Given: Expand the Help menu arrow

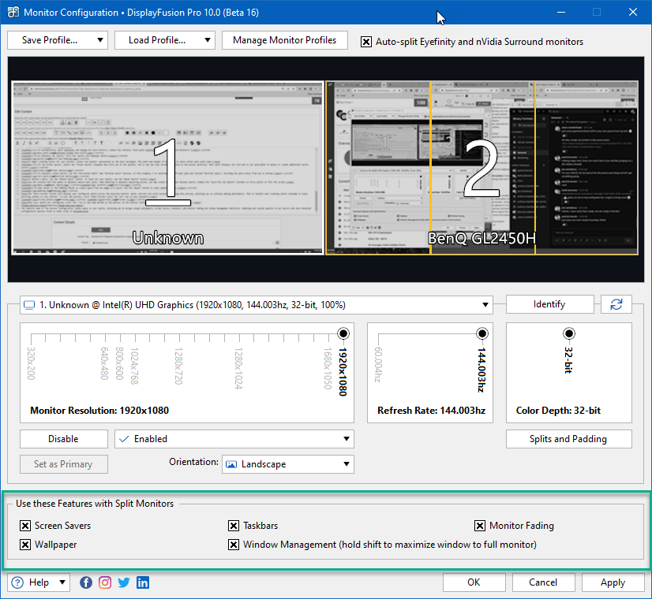Looking at the screenshot, I should click(62, 582).
